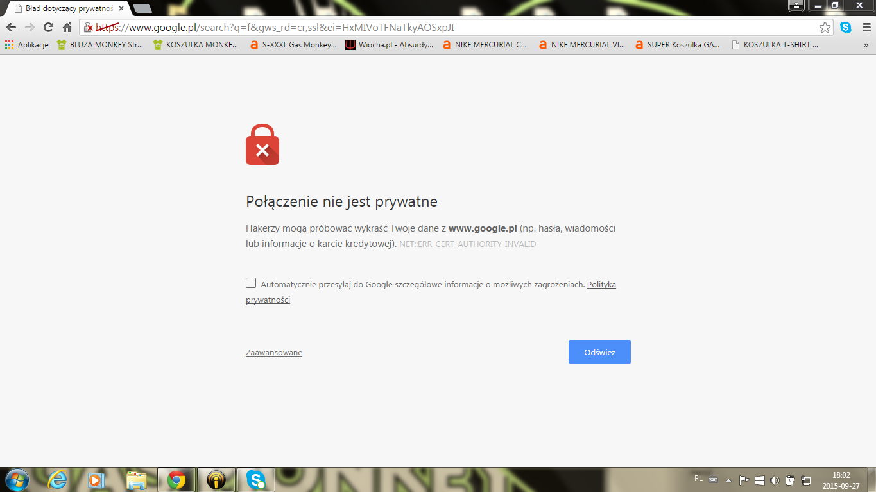Click the back navigation arrow
Screen dimensions: 876x492
click(x=11, y=28)
